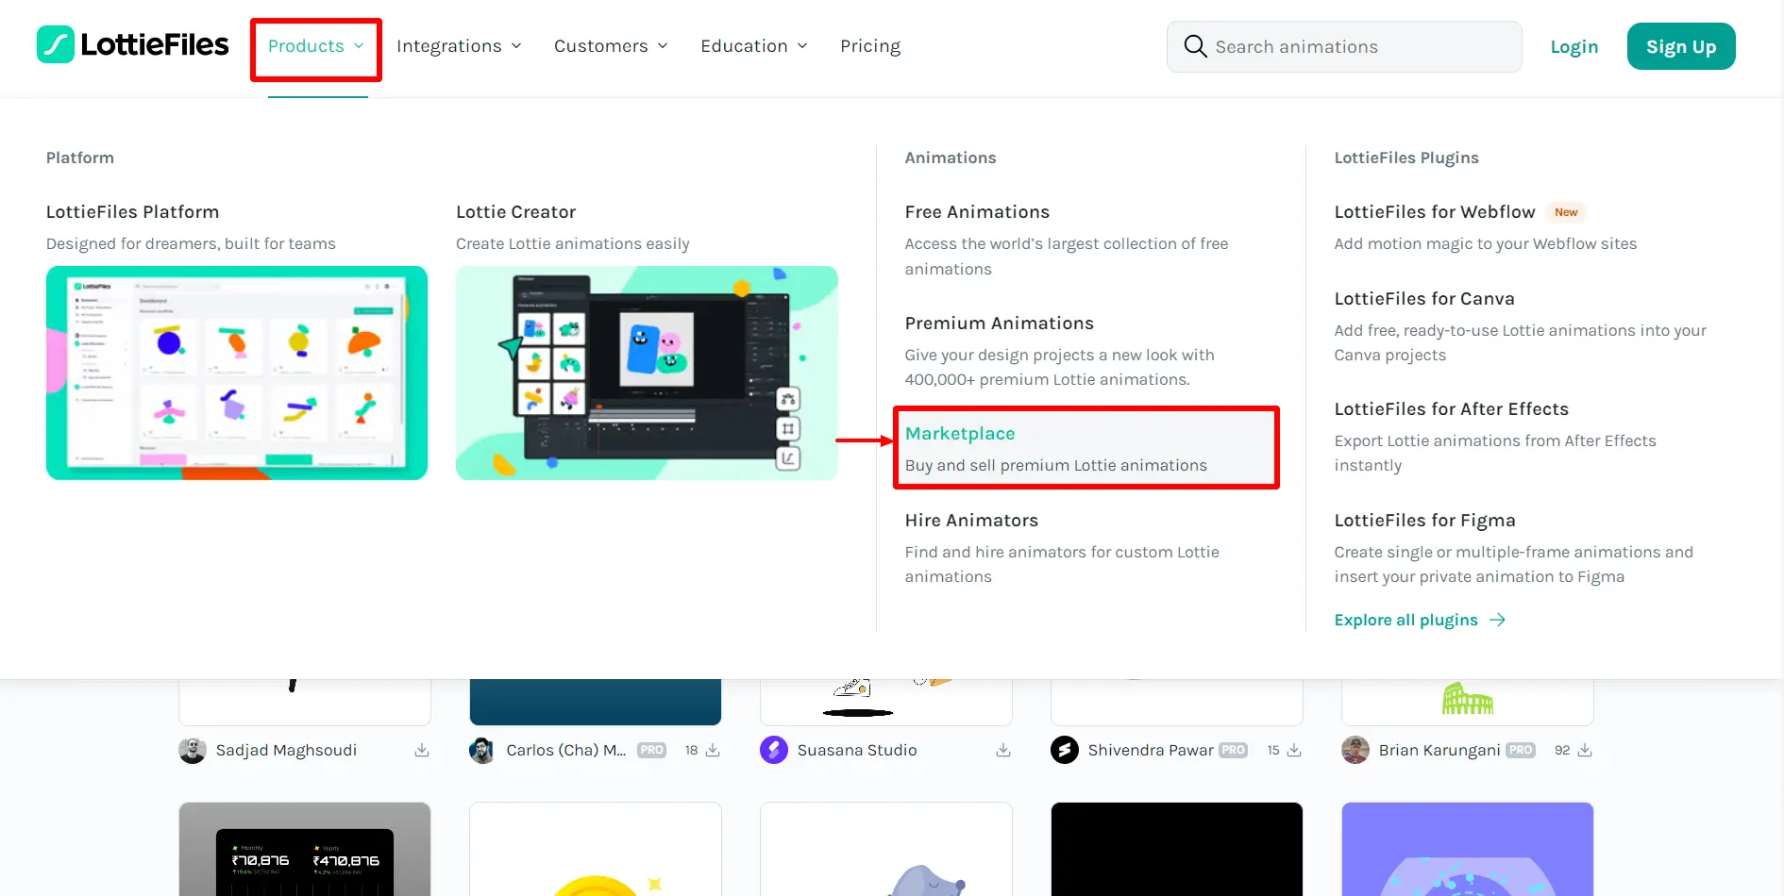Expand the Products dropdown menu
The image size is (1784, 896).
315,46
